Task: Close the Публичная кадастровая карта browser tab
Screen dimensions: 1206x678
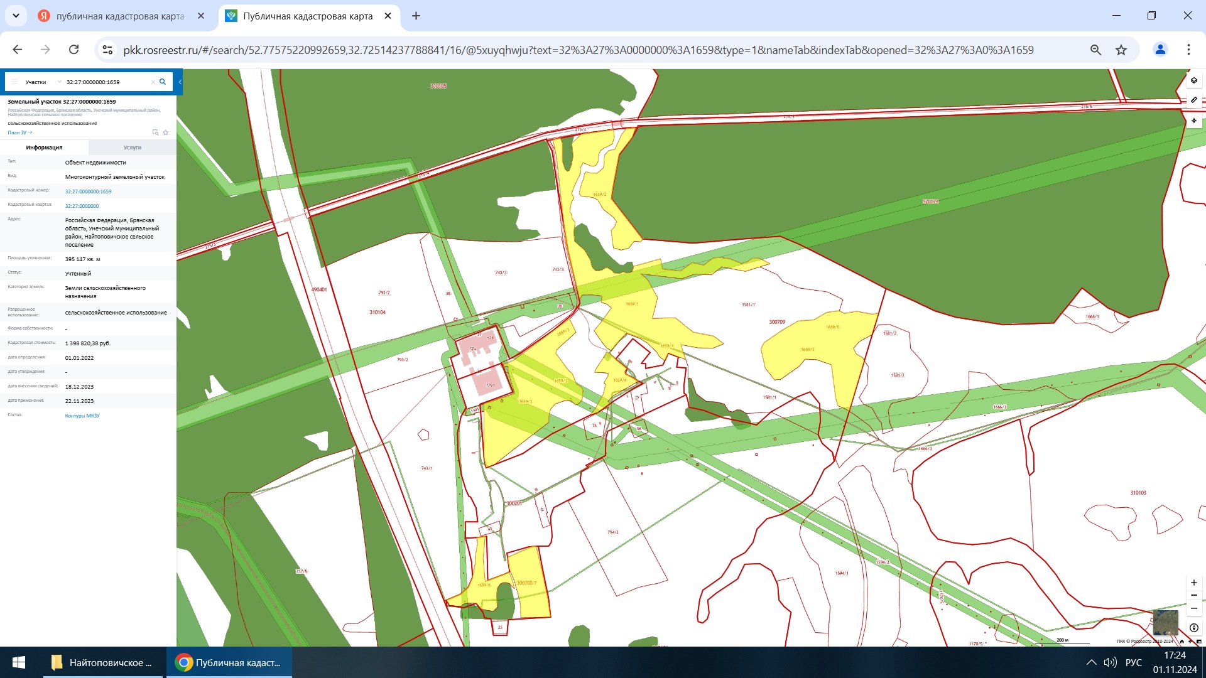Action: pos(388,16)
